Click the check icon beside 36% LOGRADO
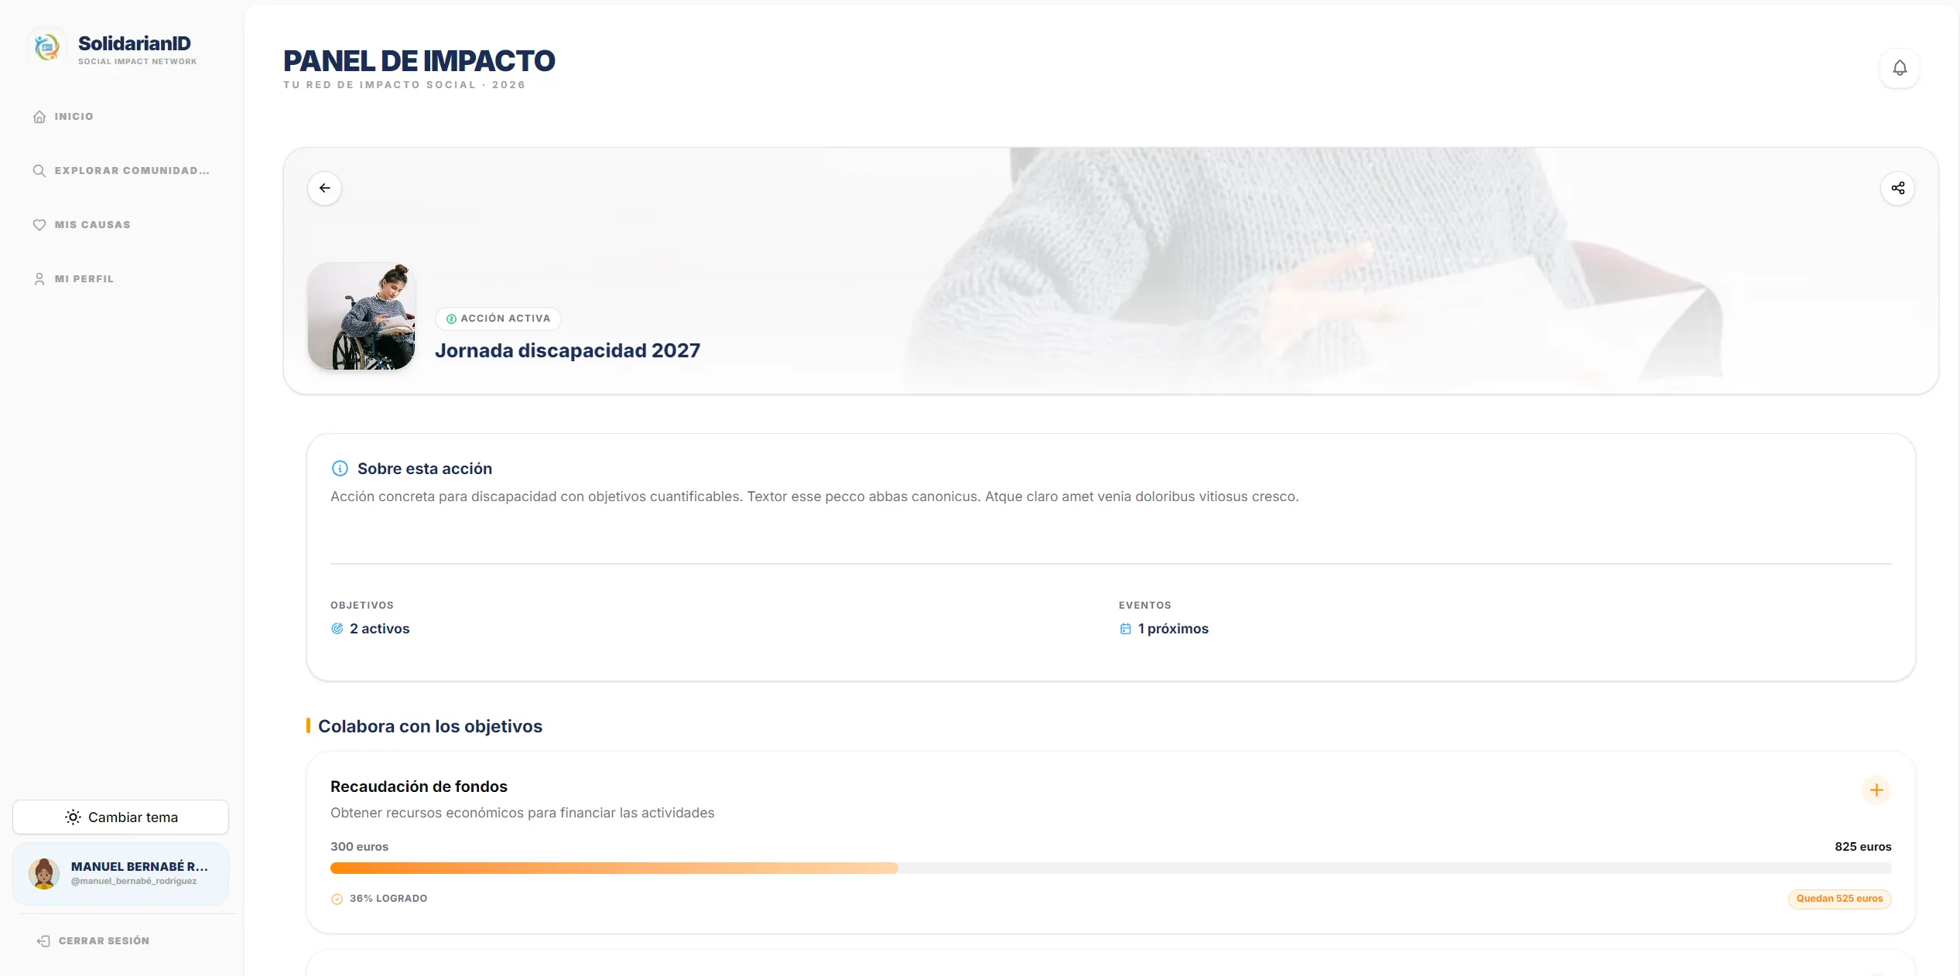 [x=337, y=899]
